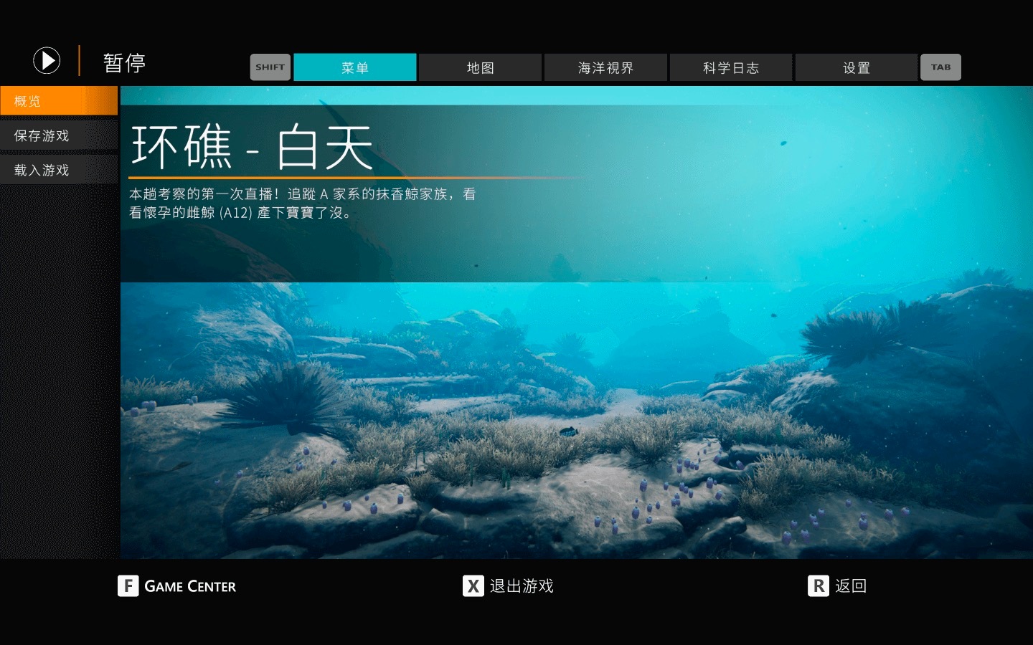Click the underwater reef preview image
This screenshot has height=645, width=1033.
click(x=576, y=423)
